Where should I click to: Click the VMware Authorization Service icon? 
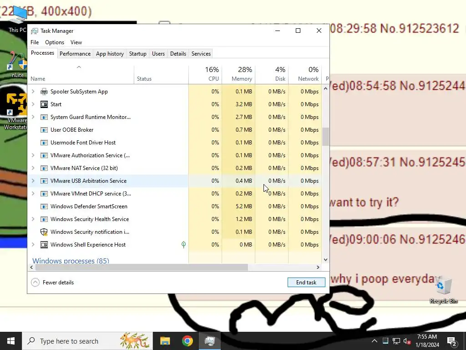pyautogui.click(x=44, y=156)
